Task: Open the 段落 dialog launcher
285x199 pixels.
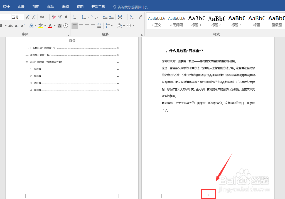Action: click(x=142, y=35)
